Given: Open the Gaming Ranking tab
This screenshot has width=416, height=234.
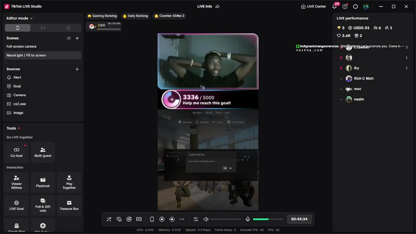Looking at the screenshot, I should click(102, 16).
